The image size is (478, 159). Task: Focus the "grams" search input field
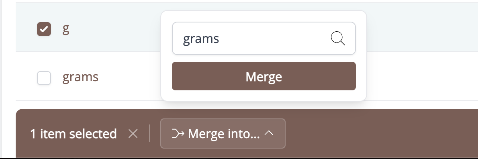[x=264, y=39]
